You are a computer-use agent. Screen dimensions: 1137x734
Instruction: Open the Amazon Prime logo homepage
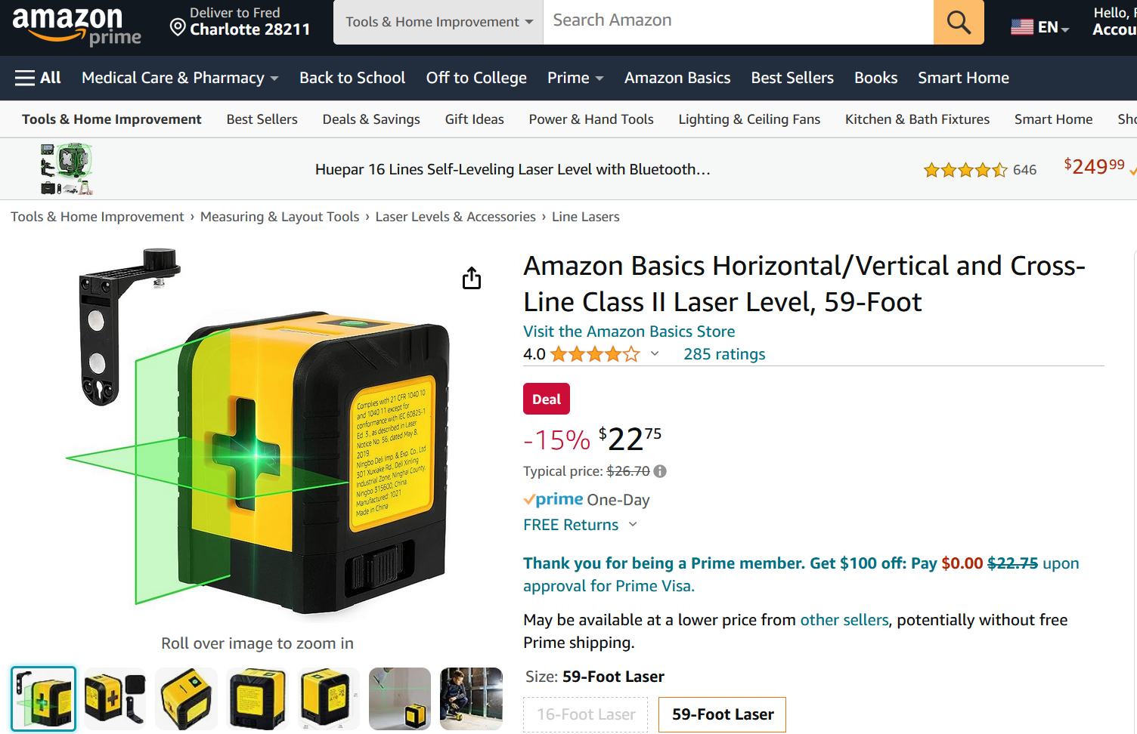click(77, 26)
